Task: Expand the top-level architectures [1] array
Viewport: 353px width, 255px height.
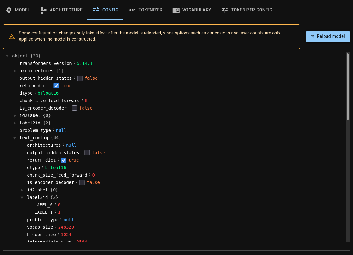Action: 15,71
